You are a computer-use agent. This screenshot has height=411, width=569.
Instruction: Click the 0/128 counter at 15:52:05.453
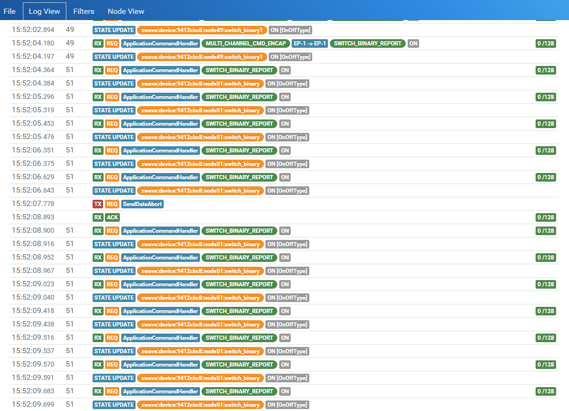(546, 124)
